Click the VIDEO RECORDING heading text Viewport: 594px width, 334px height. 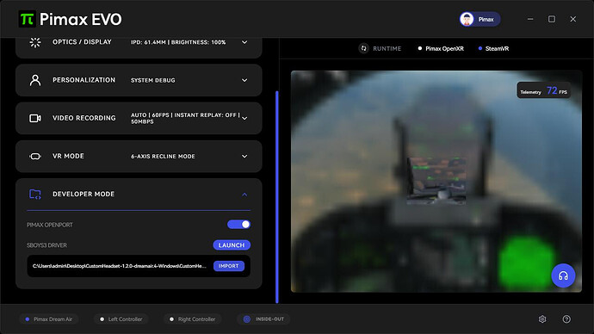(84, 118)
